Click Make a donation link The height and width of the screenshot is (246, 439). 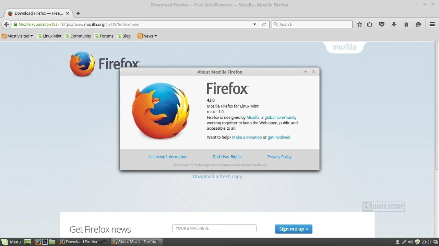click(247, 137)
